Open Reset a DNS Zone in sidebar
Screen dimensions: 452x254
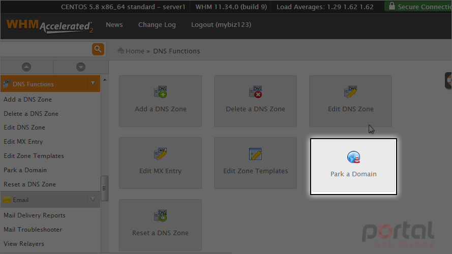click(29, 184)
